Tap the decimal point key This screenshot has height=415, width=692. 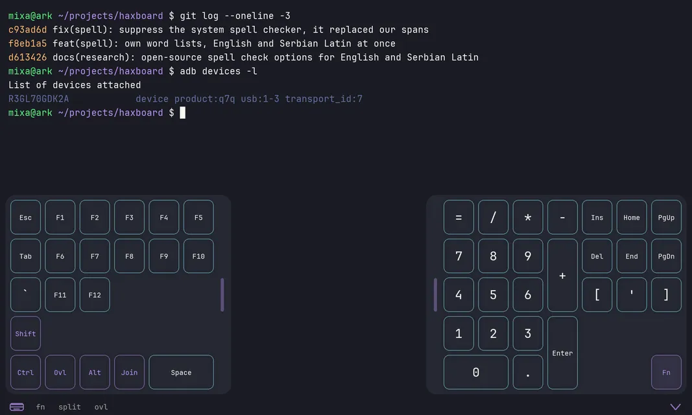point(528,372)
